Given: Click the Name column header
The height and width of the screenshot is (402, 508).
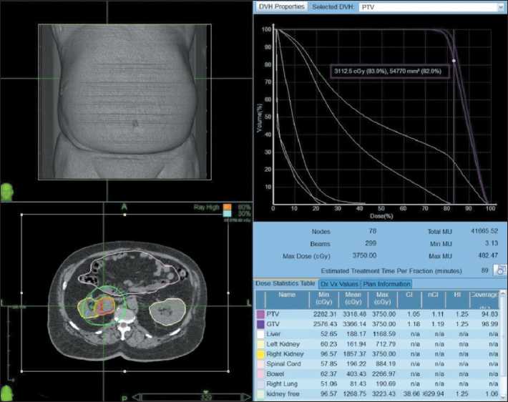Looking at the screenshot, I should pyautogui.click(x=286, y=295).
